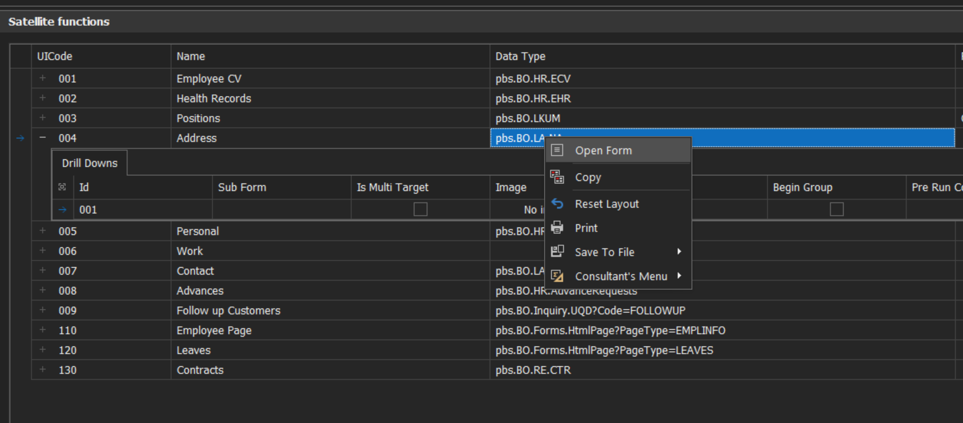Screen dimensions: 963x423
Task: Click the Id column header in Drill Downs
Action: pos(143,187)
